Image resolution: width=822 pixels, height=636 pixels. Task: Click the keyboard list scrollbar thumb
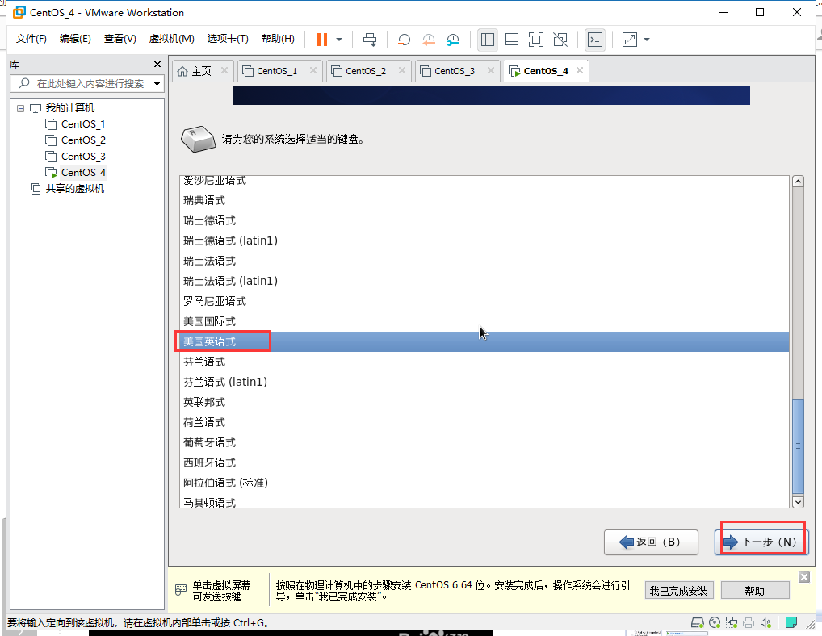798,446
